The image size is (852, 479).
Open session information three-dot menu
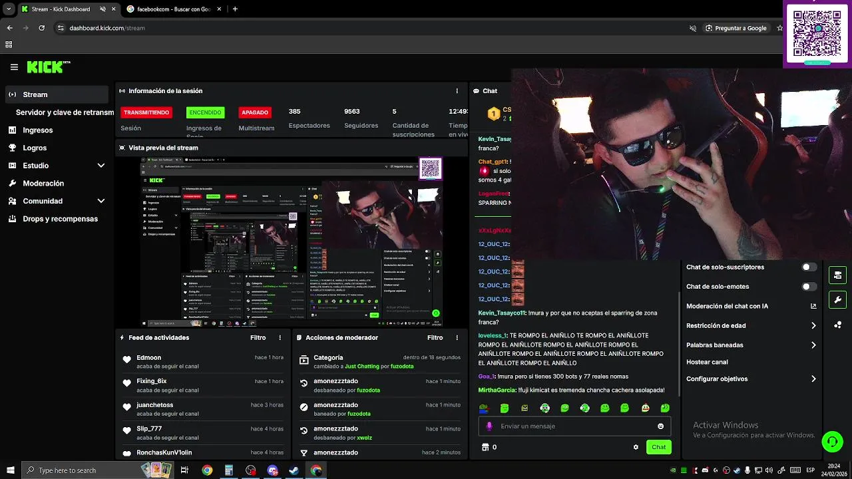coord(457,91)
